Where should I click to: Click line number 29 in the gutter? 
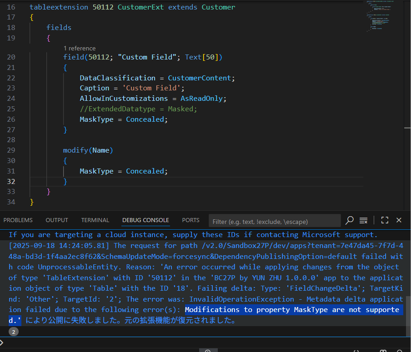click(x=11, y=150)
